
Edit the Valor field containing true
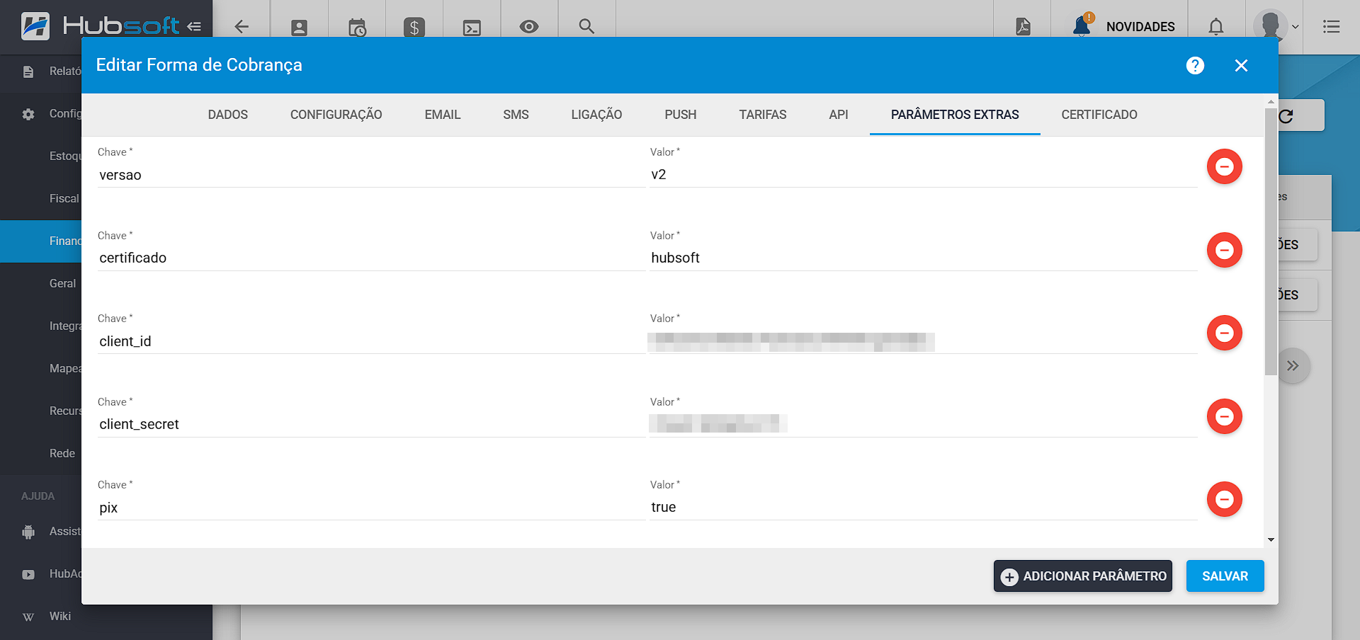tap(923, 508)
